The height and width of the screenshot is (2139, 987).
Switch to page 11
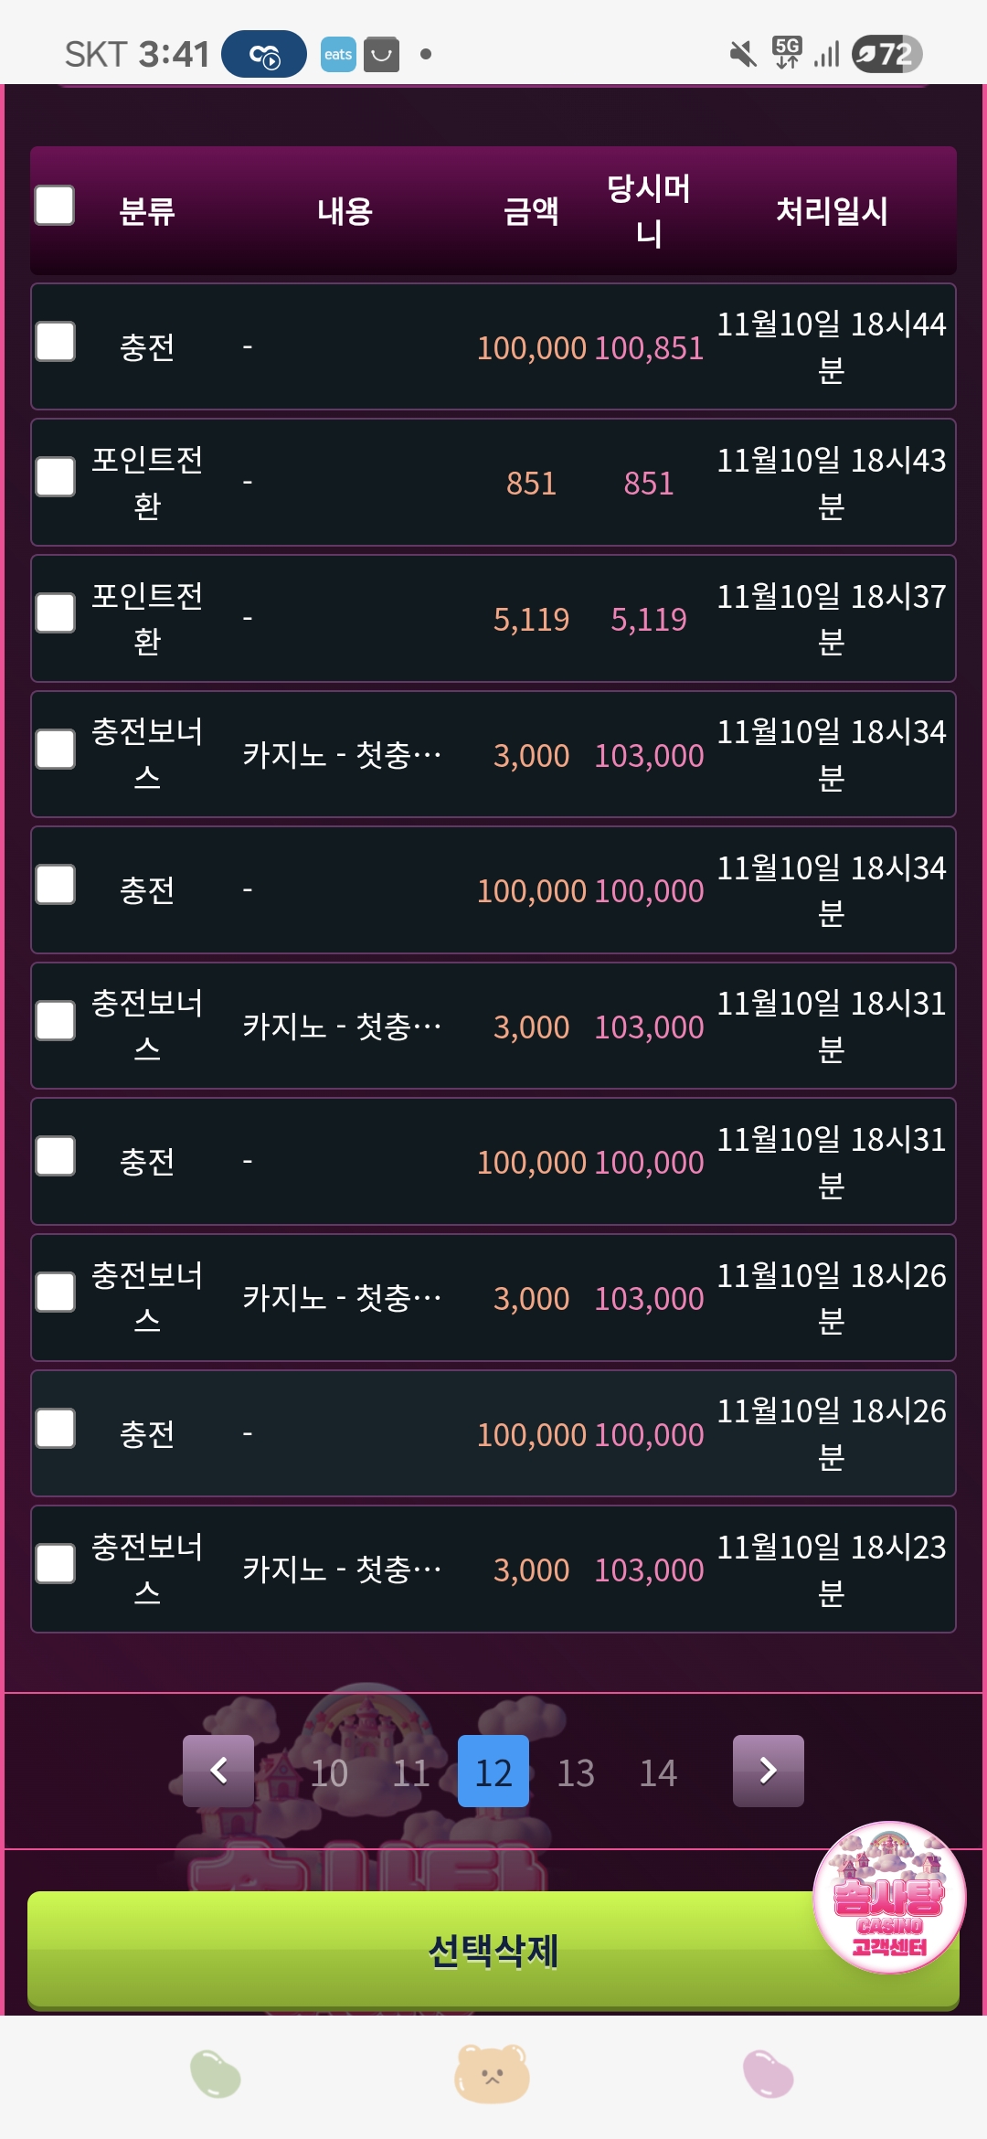411,1772
